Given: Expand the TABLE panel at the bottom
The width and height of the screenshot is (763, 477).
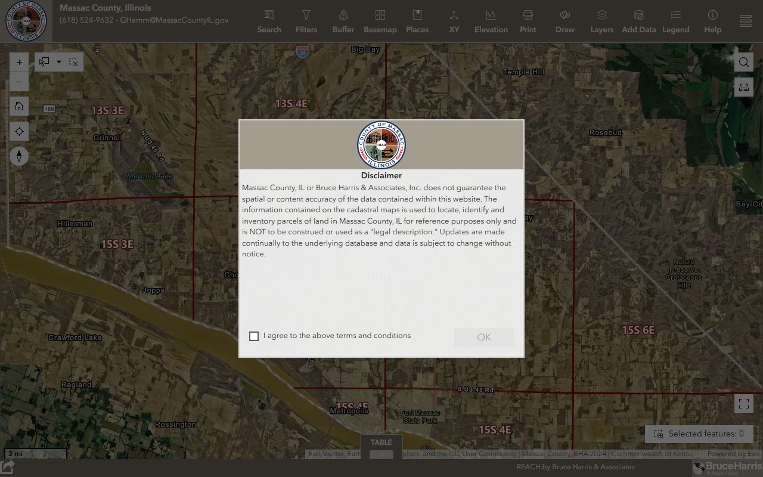Looking at the screenshot, I should click(x=381, y=447).
